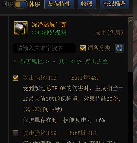Click the 皮甲(头肩) equipment type label

(x=109, y=33)
